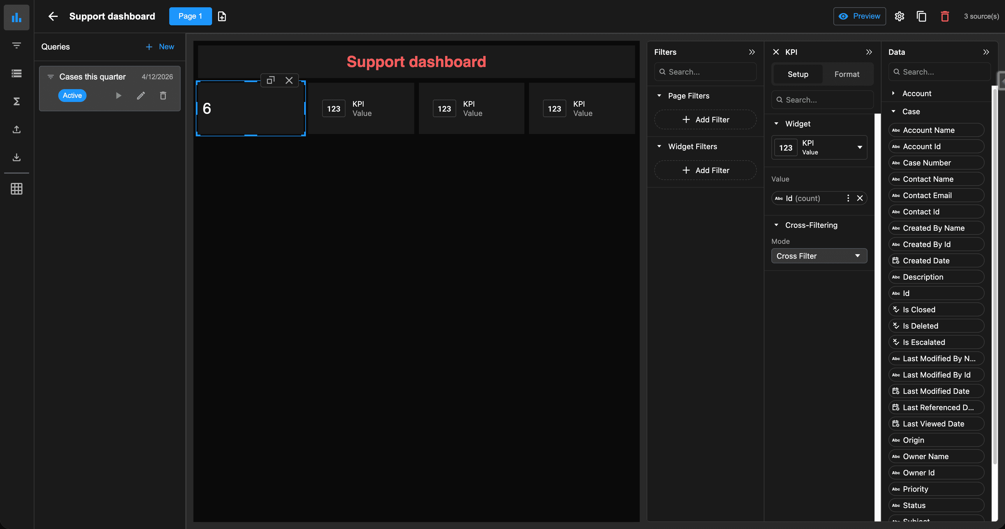Image resolution: width=1005 pixels, height=529 pixels.
Task: Remove the Id (count) value field
Action: tap(860, 198)
